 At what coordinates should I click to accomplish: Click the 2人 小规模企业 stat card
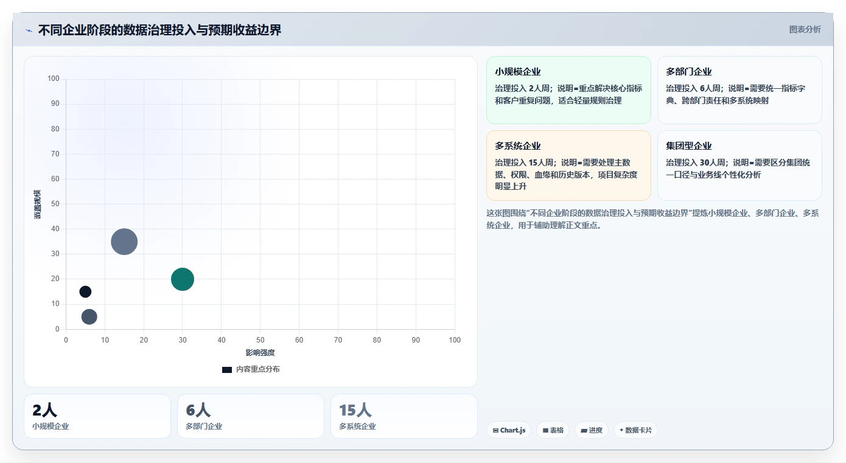point(97,416)
